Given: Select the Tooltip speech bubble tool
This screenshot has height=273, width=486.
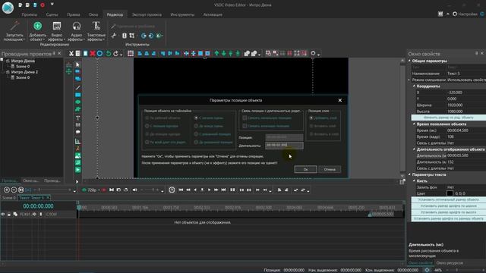Looking at the screenshot, I should click(77, 132).
